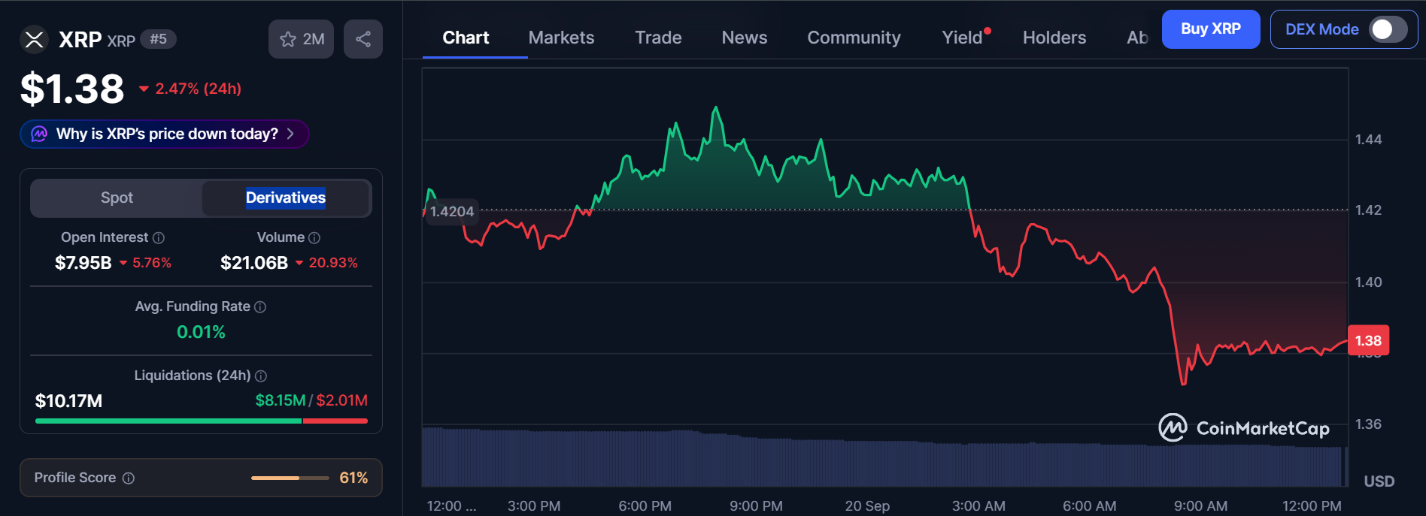The image size is (1426, 516).
Task: Click the $2.01M short liquidations value
Action: (341, 400)
